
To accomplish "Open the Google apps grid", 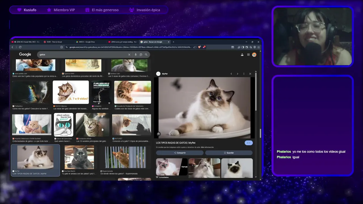I will pyautogui.click(x=248, y=55).
